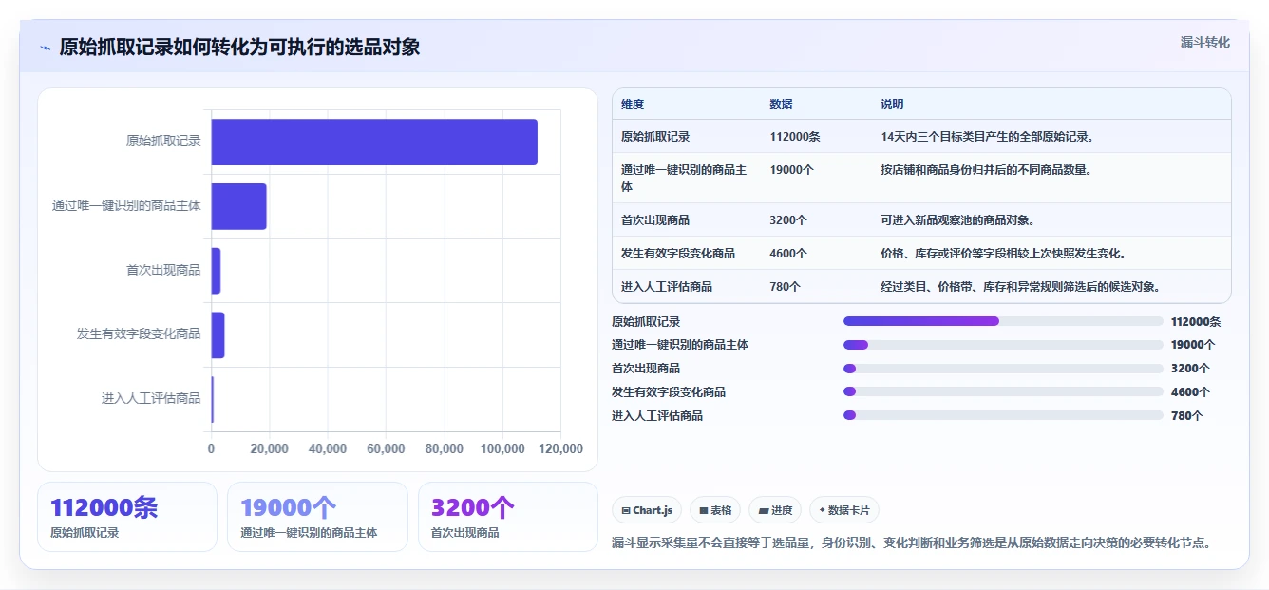Click the 表格 chip

(714, 510)
